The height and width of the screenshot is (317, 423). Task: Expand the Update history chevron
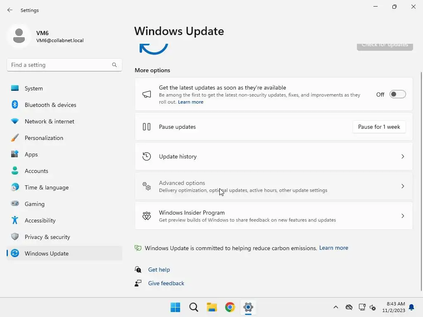pyautogui.click(x=402, y=156)
